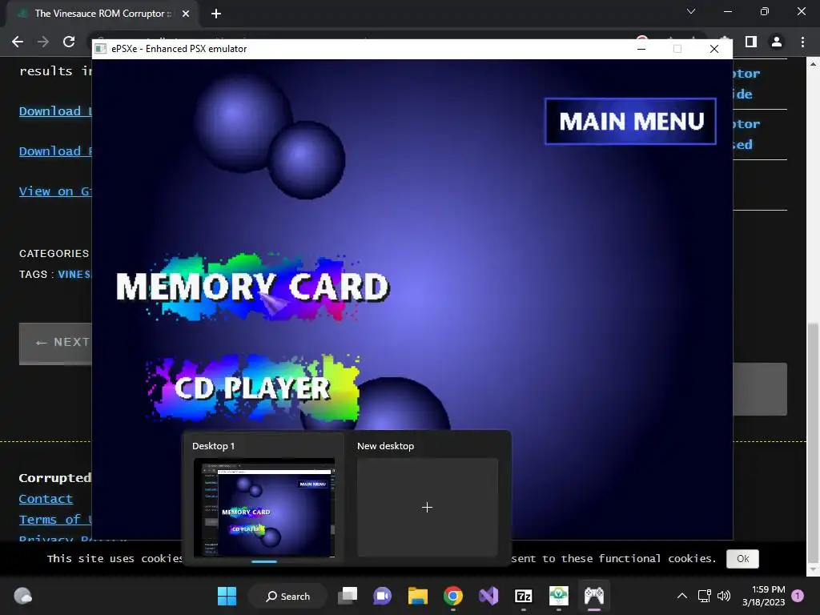Open the Contact footer link
Viewport: 820px width, 615px height.
tap(46, 499)
